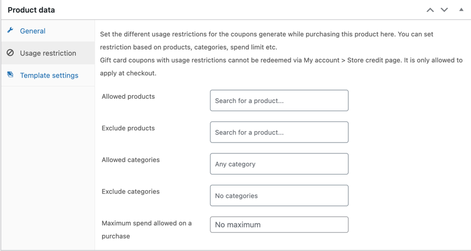Click the Exclude products label
The image size is (471, 251).
(x=128, y=128)
